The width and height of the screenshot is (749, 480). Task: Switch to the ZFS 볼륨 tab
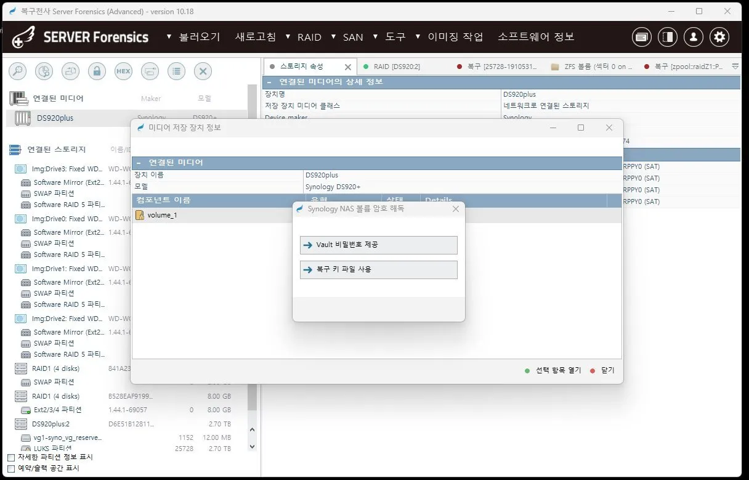tap(593, 67)
